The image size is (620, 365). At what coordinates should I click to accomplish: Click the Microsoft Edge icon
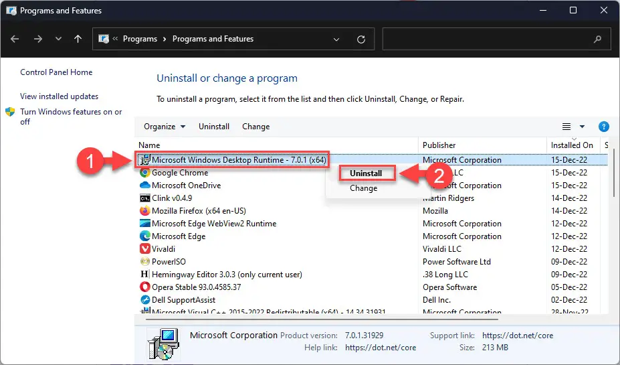pyautogui.click(x=144, y=236)
